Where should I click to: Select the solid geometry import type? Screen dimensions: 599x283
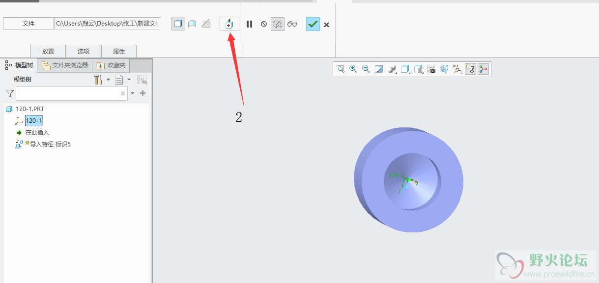click(178, 24)
